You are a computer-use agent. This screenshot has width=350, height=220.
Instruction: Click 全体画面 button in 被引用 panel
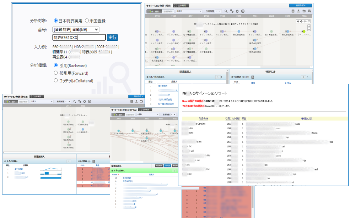37,96
